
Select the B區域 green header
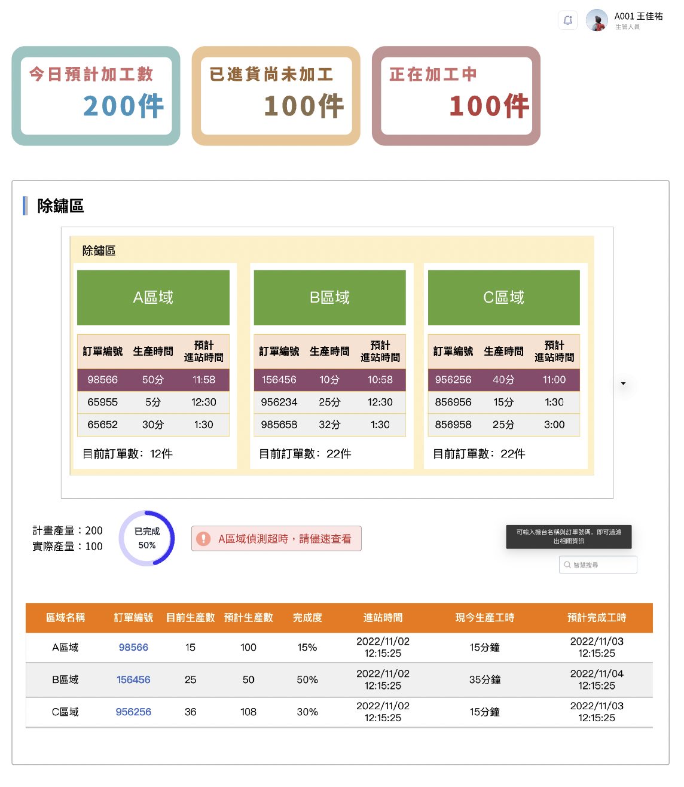tap(329, 297)
